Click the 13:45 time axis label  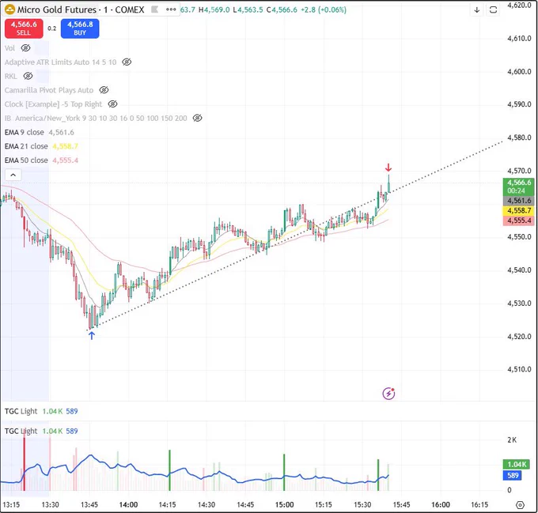click(89, 505)
